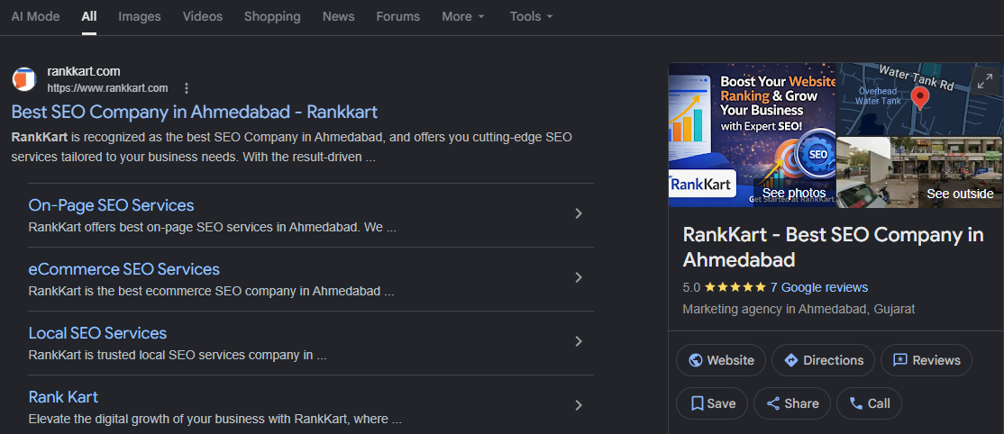Image resolution: width=1004 pixels, height=434 pixels.
Task: Switch to the Forums tab
Action: [x=397, y=16]
